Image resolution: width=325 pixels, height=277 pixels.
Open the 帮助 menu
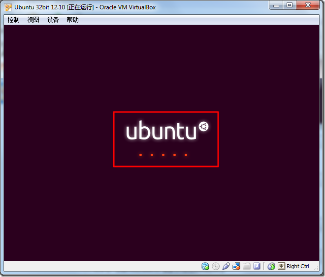pos(72,20)
